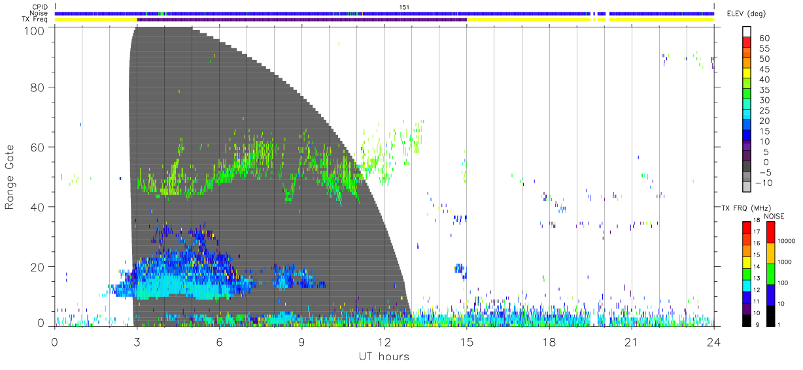This screenshot has height=370, width=803.
Task: Click the x-axis tick label '24'
Action: (x=714, y=342)
